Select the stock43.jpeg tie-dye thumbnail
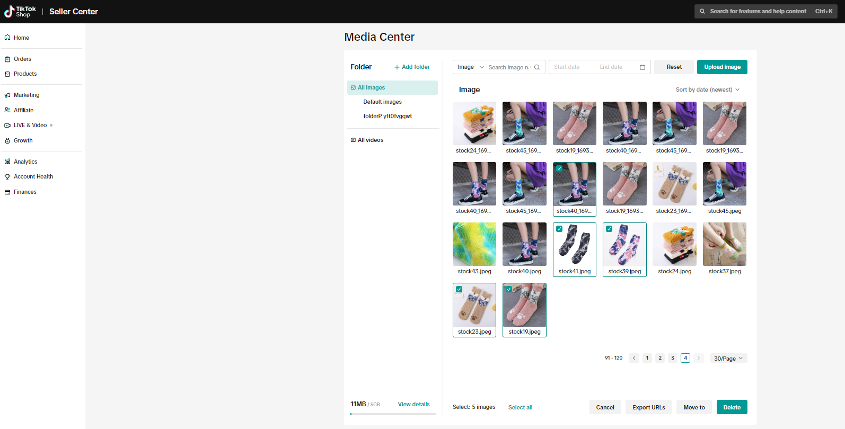Screen dimensions: 845x429 coord(474,244)
